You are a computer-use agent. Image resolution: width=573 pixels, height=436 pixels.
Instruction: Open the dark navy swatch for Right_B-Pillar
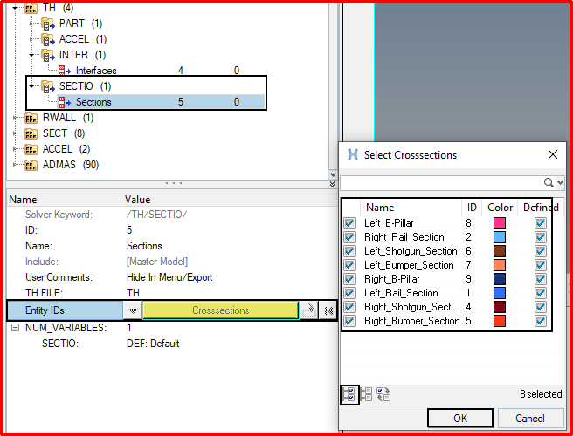point(500,279)
